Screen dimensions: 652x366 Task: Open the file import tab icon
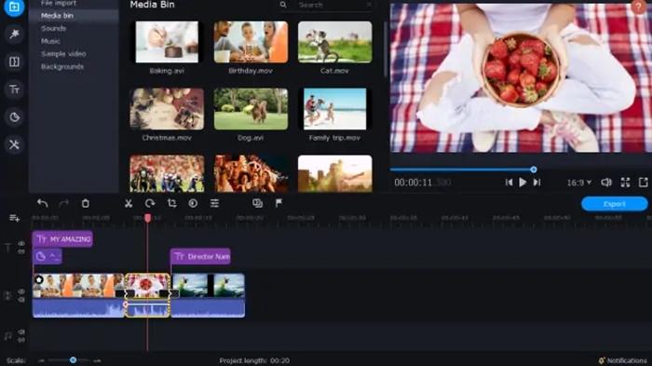click(x=14, y=7)
